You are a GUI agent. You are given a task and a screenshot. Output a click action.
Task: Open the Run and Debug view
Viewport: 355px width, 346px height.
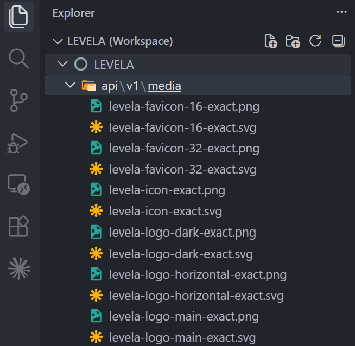(18, 144)
